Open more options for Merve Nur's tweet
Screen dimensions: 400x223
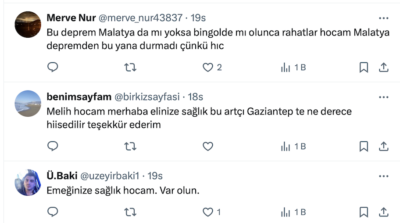(383, 18)
